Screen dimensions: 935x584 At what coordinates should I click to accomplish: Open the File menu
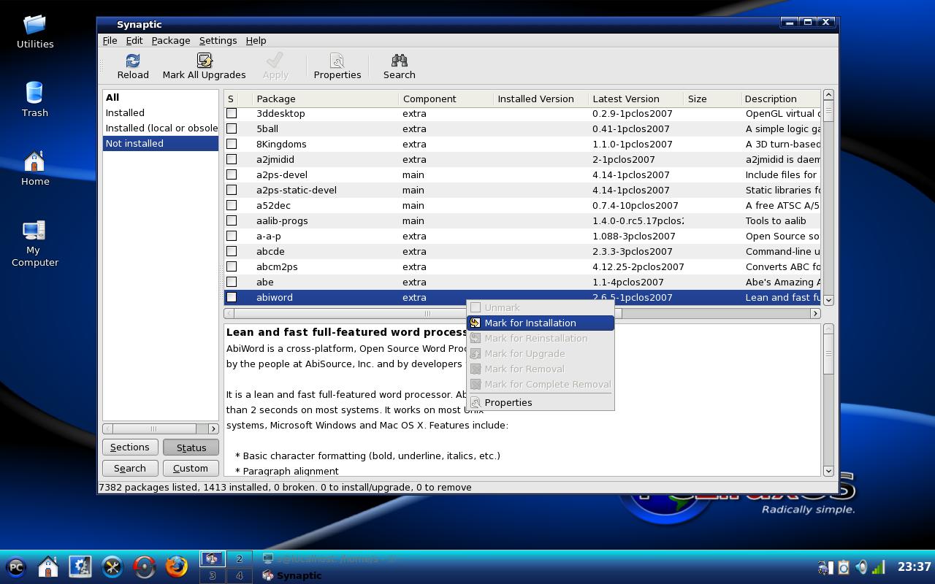pos(110,40)
